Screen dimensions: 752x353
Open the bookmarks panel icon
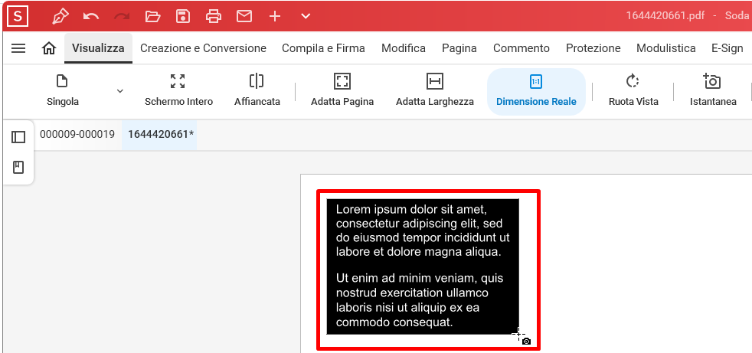[18, 167]
